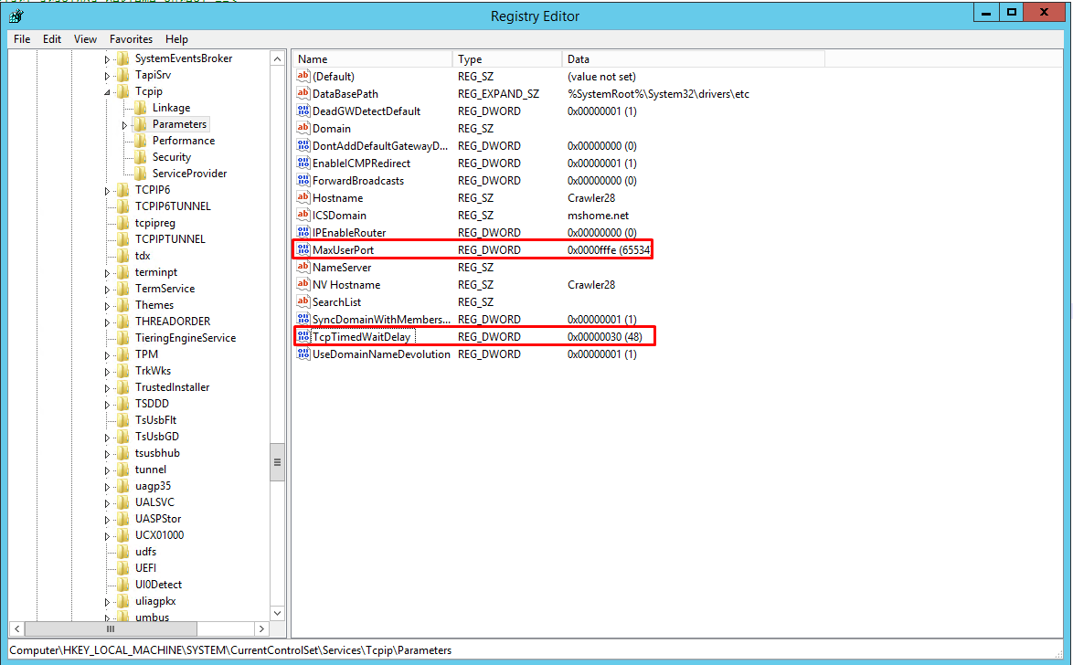Click the TcpTimedWaitDelay DWORD icon

(x=303, y=337)
